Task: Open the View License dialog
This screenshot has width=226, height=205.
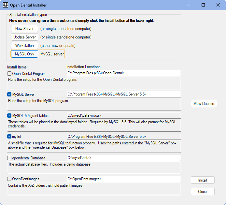Action: (204, 104)
